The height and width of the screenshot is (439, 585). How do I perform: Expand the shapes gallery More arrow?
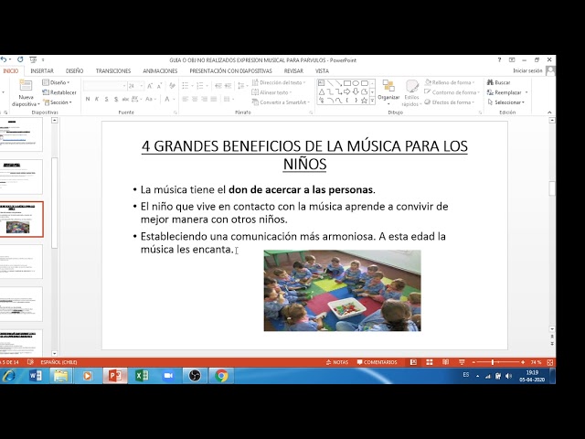pos(372,101)
